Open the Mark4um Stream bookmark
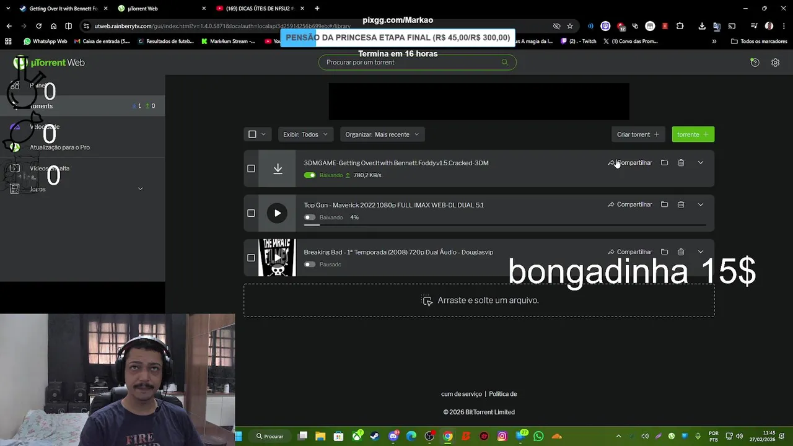 [x=229, y=42]
